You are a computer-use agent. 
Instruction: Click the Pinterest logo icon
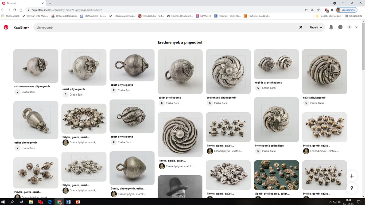click(6, 27)
